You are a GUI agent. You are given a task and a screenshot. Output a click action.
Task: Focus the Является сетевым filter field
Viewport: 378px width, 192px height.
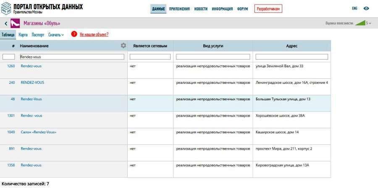150,57
